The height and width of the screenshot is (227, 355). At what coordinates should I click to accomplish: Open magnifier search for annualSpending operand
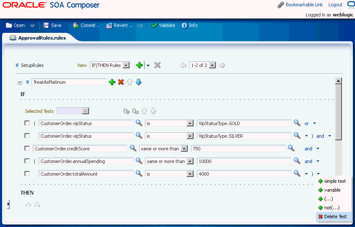[x=139, y=161]
